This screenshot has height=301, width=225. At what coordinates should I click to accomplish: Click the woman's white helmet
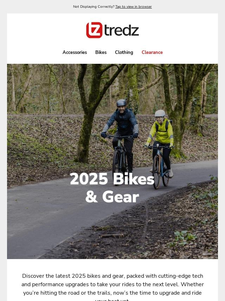click(x=160, y=113)
